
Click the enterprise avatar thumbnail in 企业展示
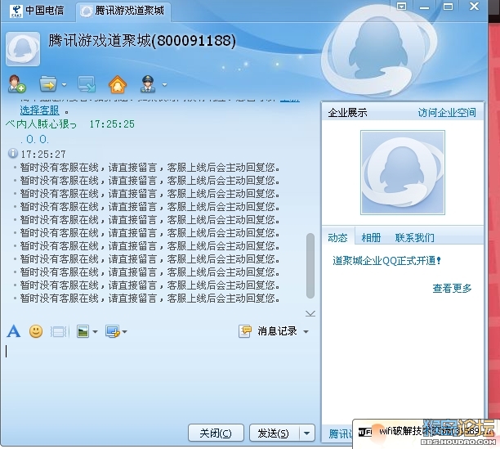pos(403,173)
